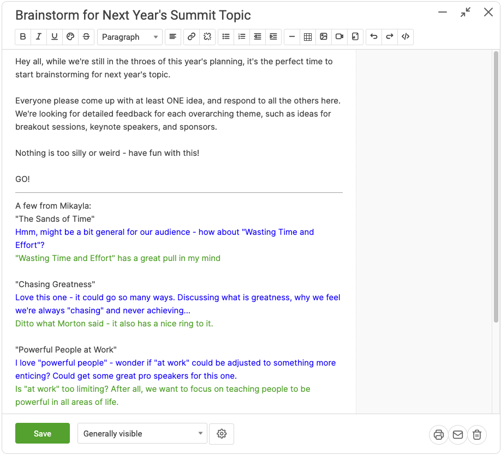Image resolution: width=501 pixels, height=455 pixels.
Task: Open the text color palette
Action: (x=70, y=37)
